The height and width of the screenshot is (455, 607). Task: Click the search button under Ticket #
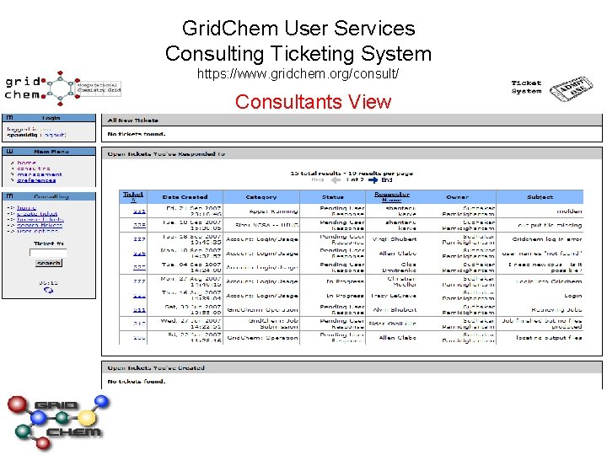pos(48,263)
